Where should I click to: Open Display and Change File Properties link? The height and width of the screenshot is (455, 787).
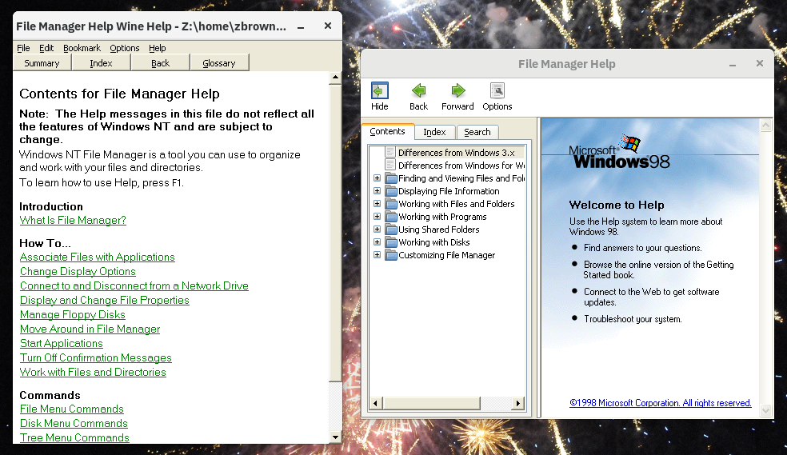click(x=105, y=301)
